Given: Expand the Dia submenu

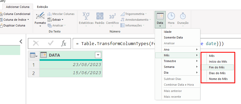Looking at the screenshot, I should point(178,73).
